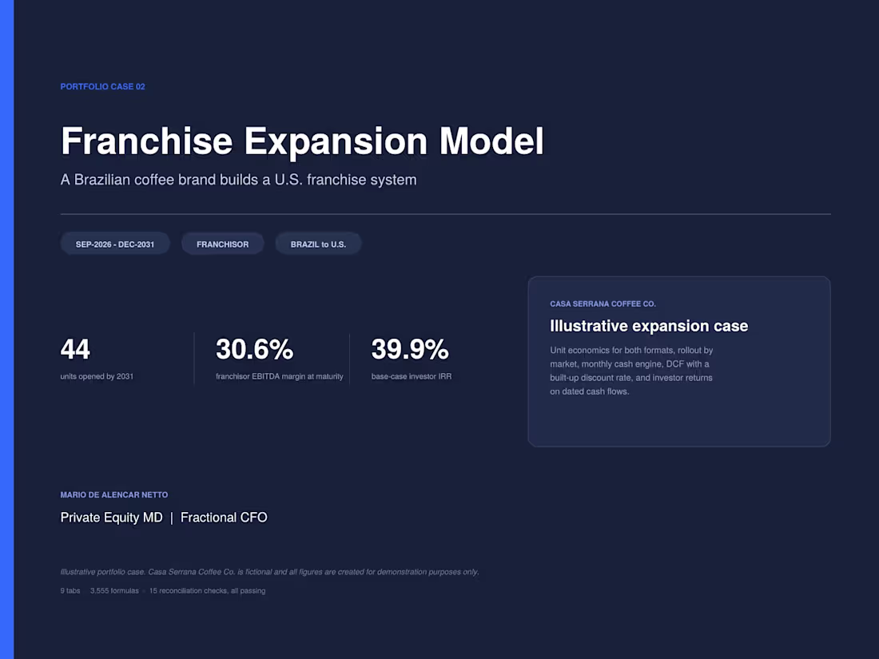Click the PORTFOLIO CASE 02 label

[x=102, y=86]
